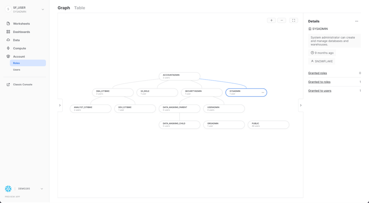Expand the left panel arrow
Image resolution: width=369 pixels, height=203 pixels.
pyautogui.click(x=60, y=105)
